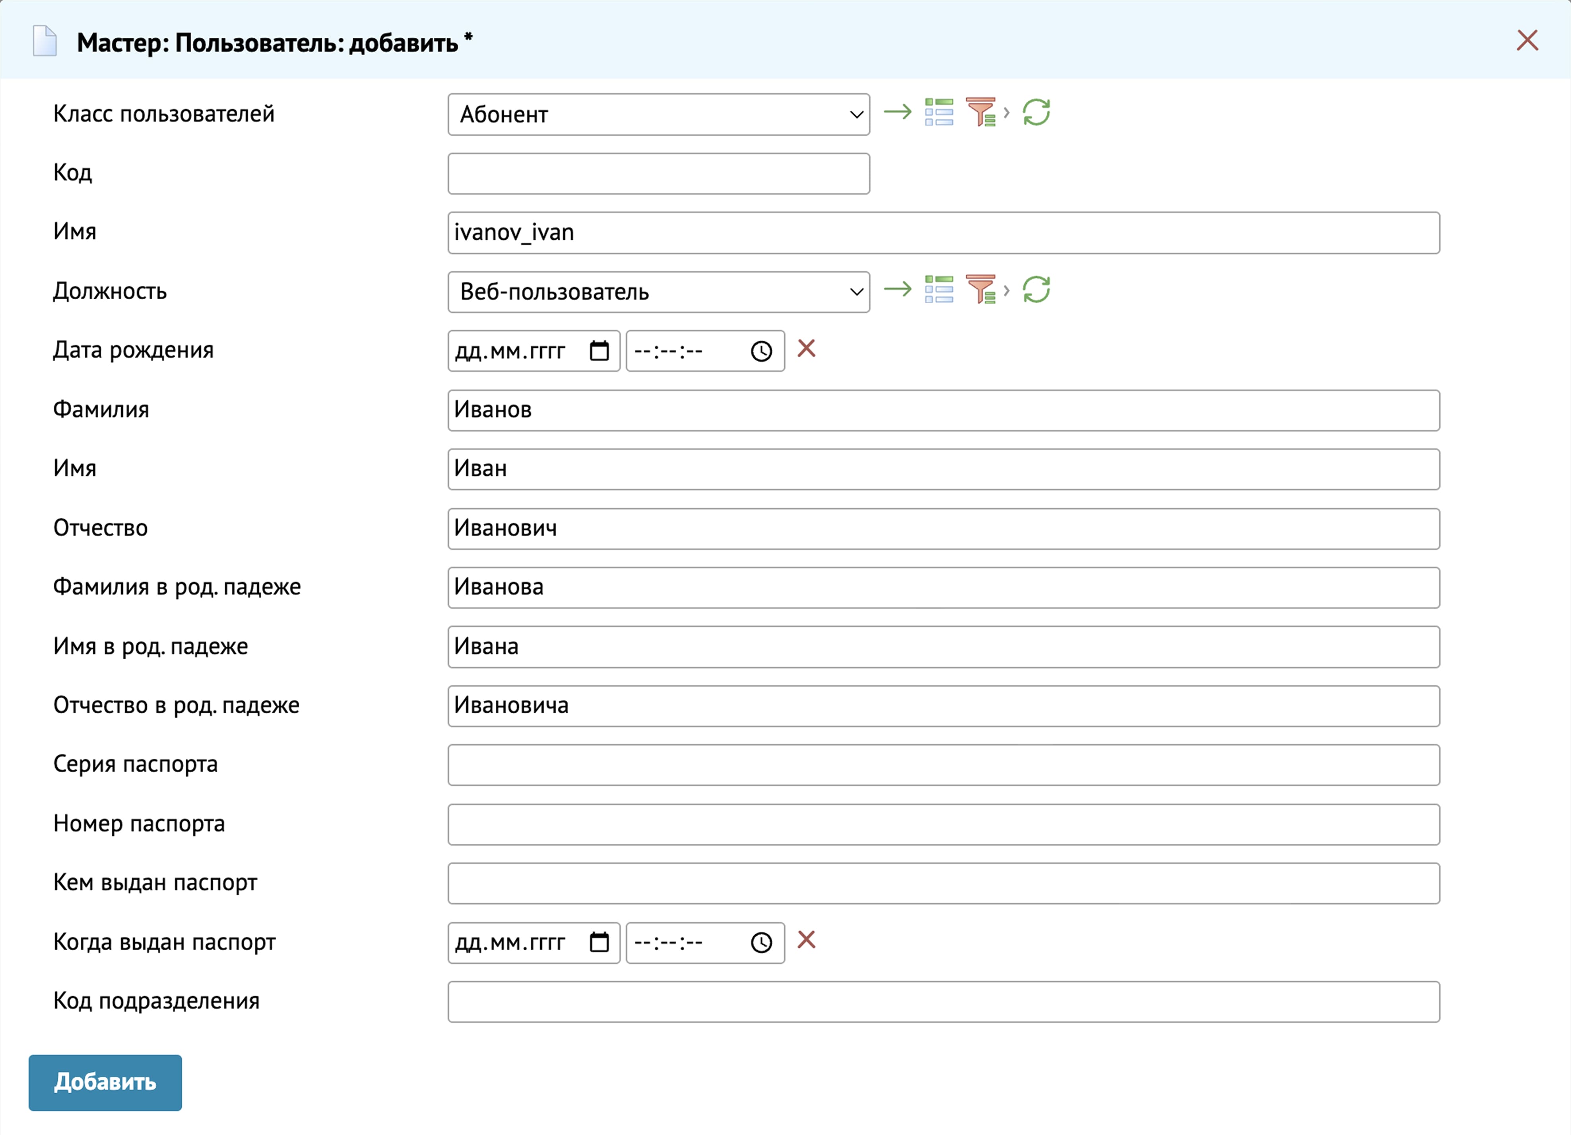The height and width of the screenshot is (1135, 1571).
Task: Expand the Класс пользователей dropdown
Action: tap(658, 114)
